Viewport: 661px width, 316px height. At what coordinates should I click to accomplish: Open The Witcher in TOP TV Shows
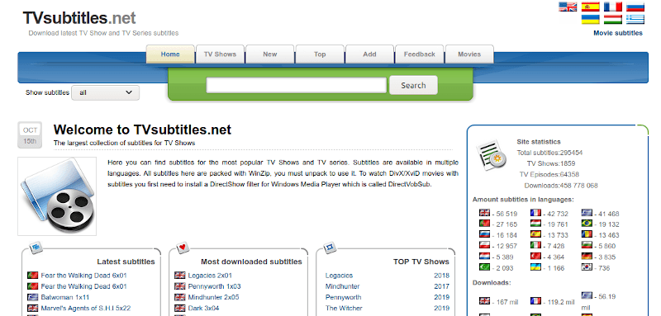[344, 308]
